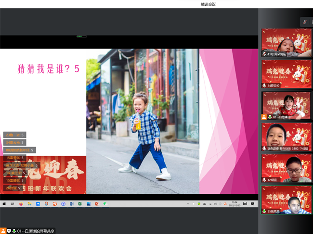Open the Excel taskbar icon
313x238 pixels.
click(x=80, y=204)
